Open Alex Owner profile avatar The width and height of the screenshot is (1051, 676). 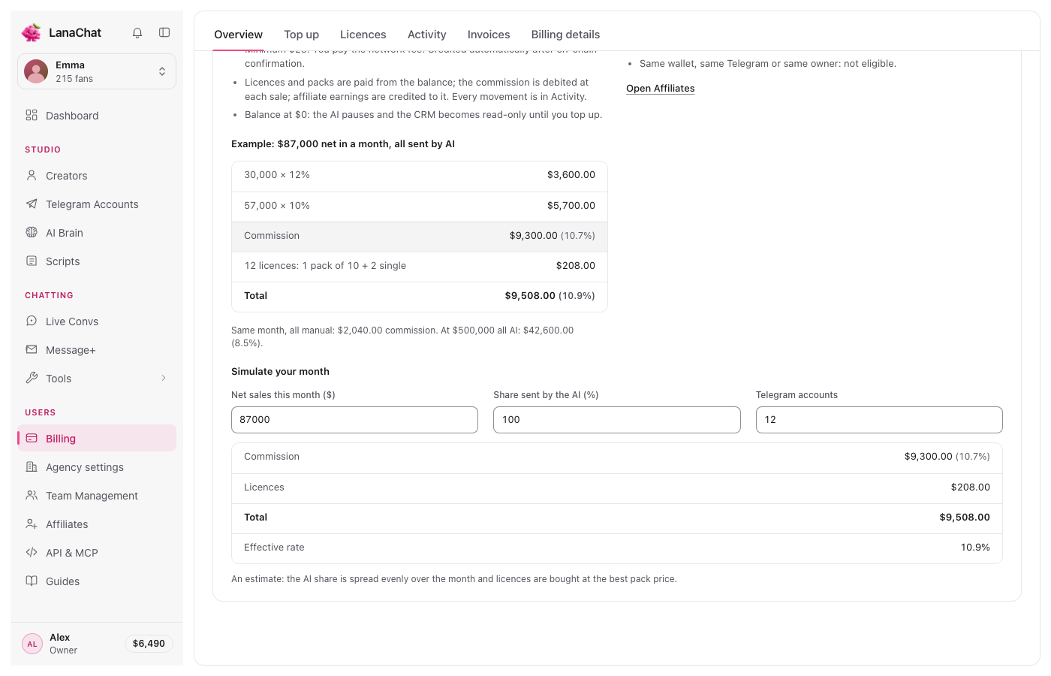pos(32,644)
